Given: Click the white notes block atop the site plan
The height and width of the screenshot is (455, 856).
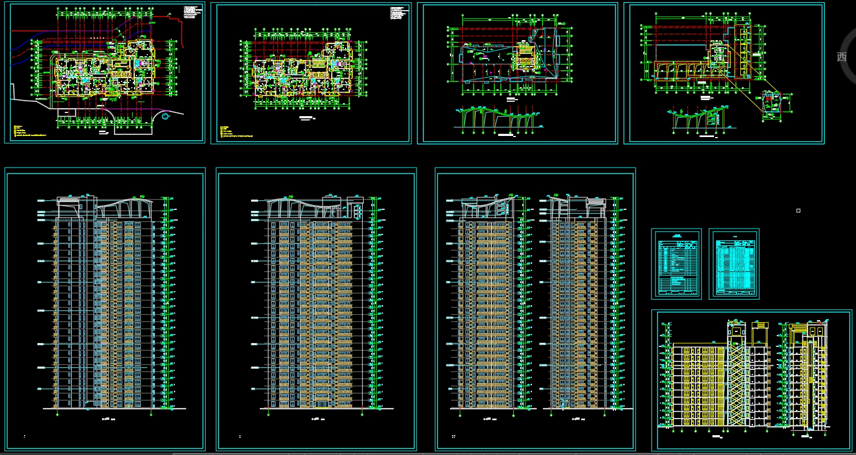Looking at the screenshot, I should click(192, 12).
